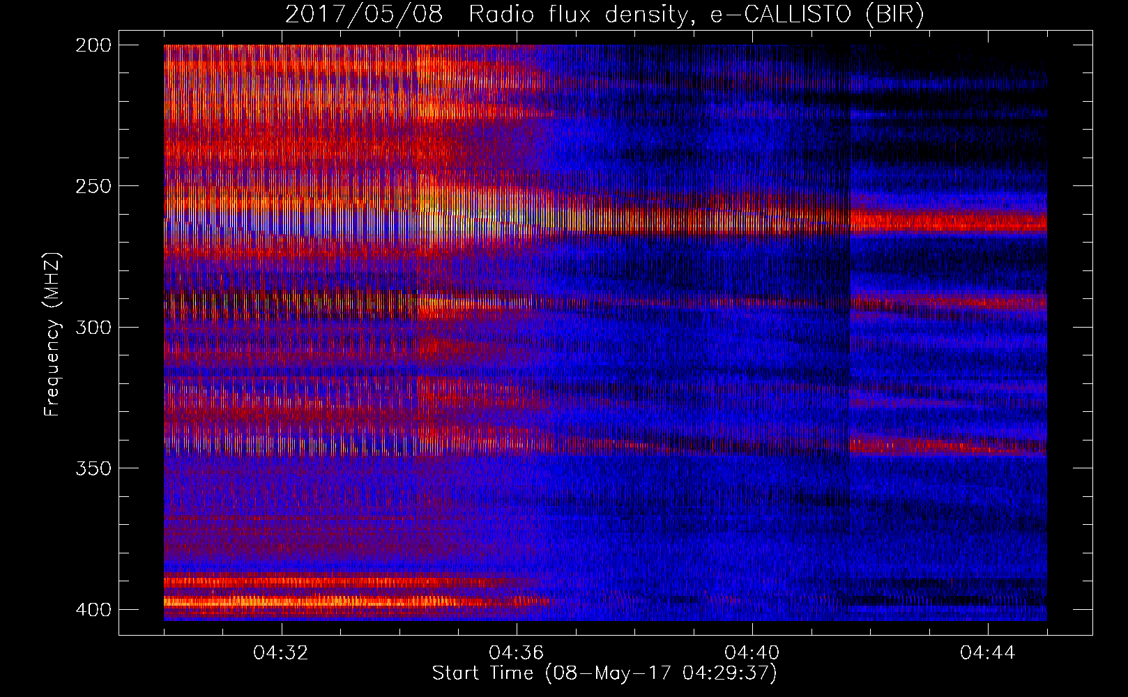The image size is (1128, 697).
Task: Click the 200 frequency tick label
Action: (93, 45)
